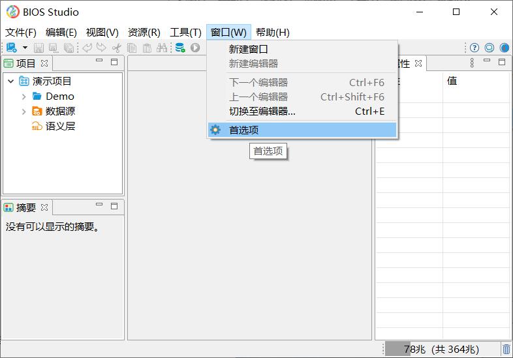This screenshot has width=513, height=358.
Task: Click the New project toolbar icon
Action: pos(12,48)
